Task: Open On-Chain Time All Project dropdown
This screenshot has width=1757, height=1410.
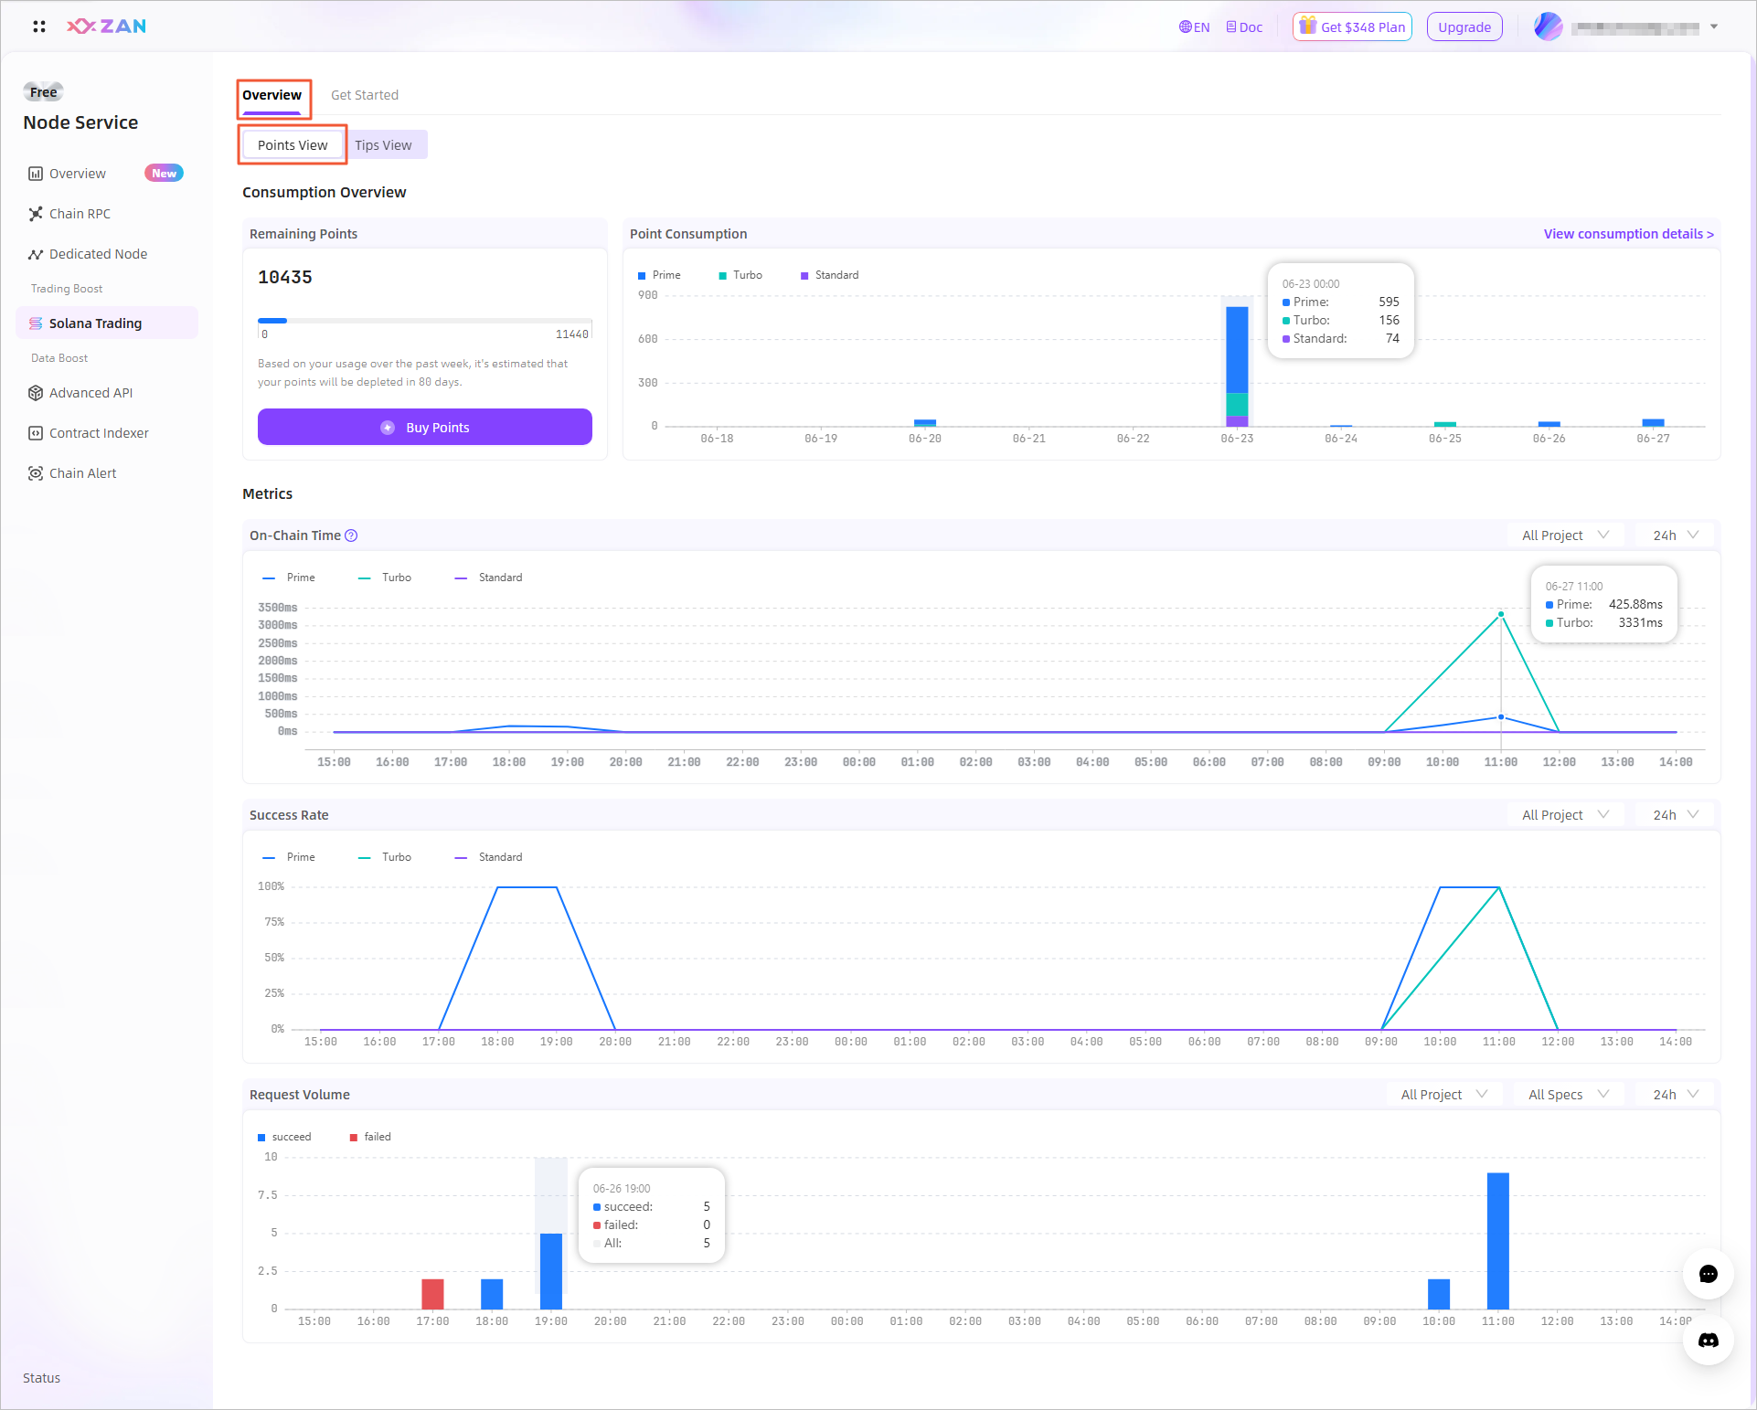Action: 1564,535
